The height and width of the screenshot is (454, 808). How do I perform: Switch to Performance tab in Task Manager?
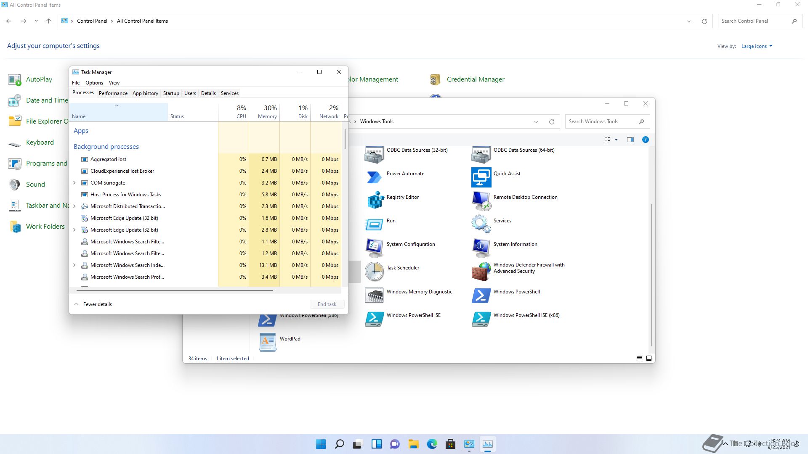[x=113, y=93]
